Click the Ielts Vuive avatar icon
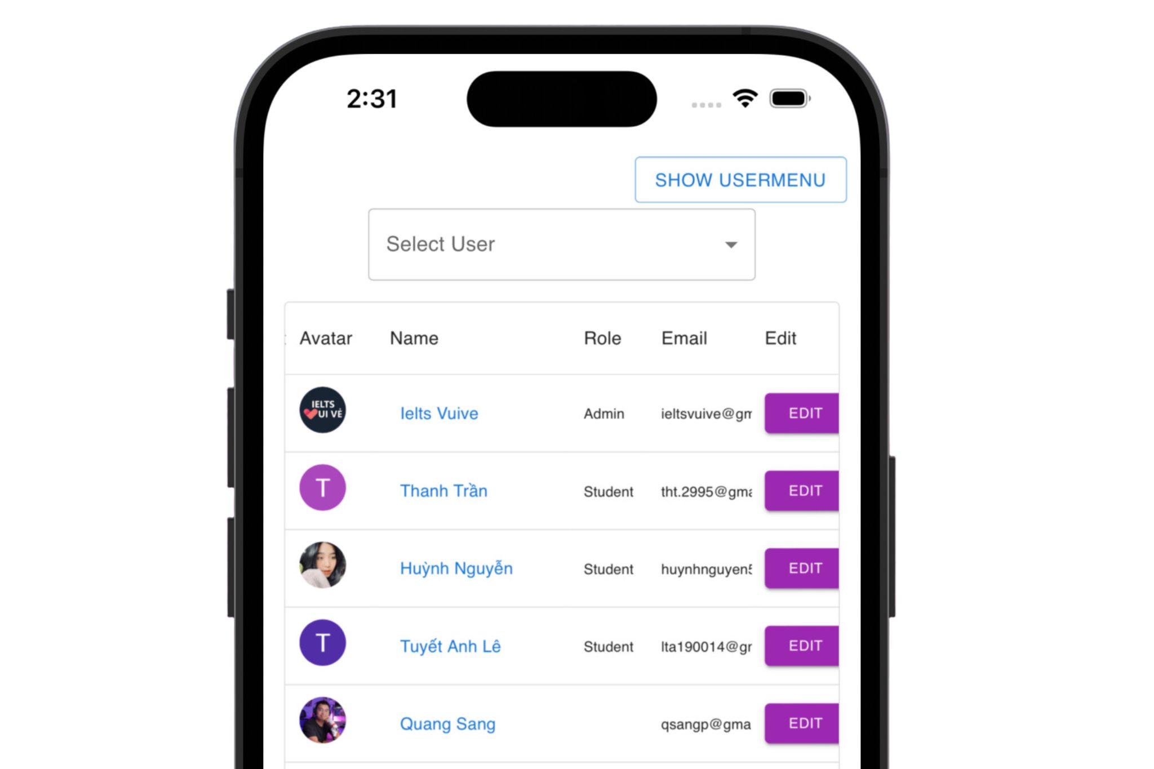The height and width of the screenshot is (769, 1154). click(323, 413)
